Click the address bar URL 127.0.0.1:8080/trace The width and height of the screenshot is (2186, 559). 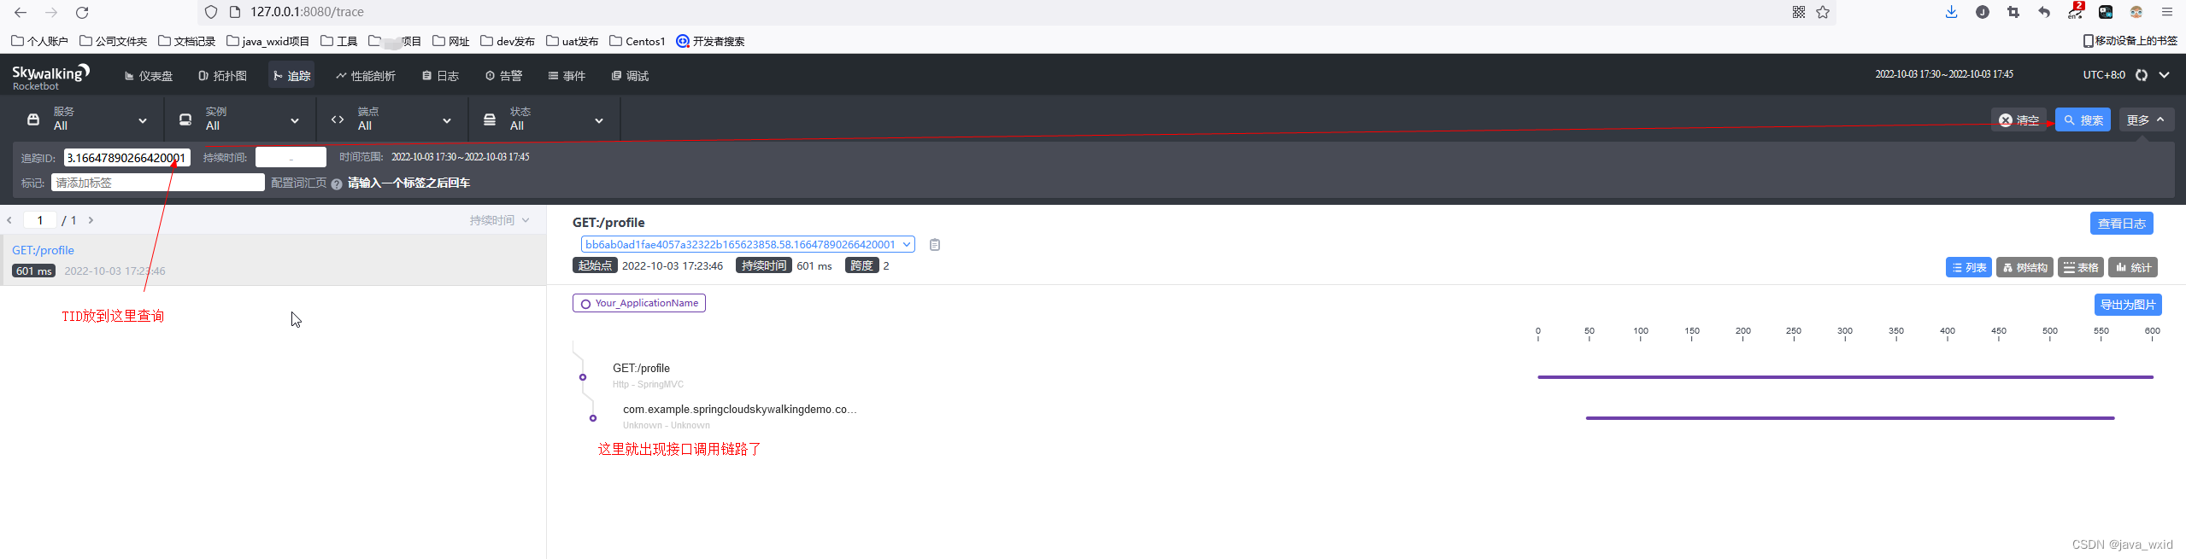click(307, 12)
